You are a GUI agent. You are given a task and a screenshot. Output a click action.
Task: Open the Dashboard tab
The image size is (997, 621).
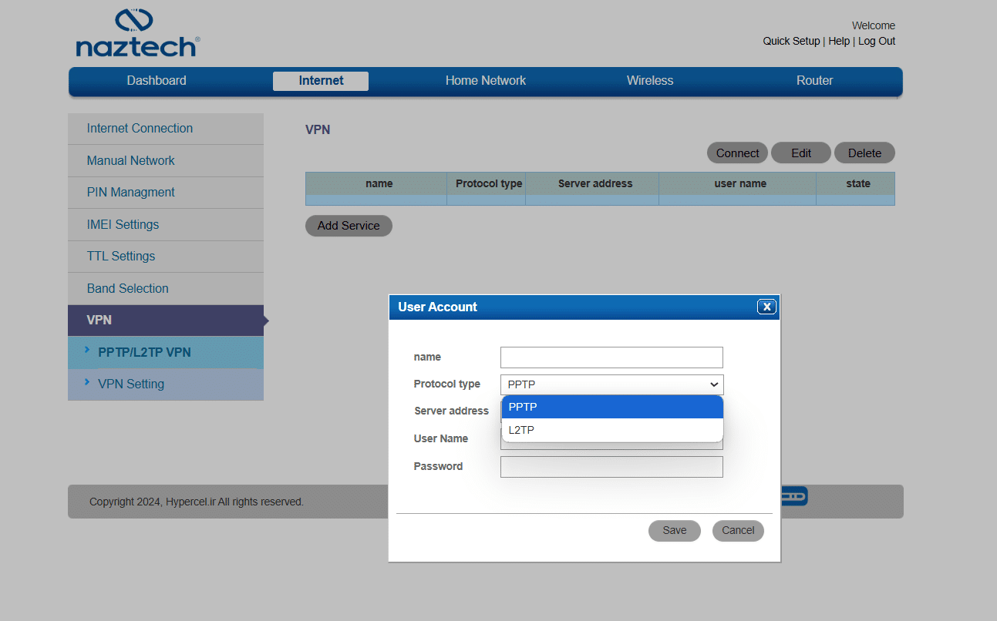point(157,81)
